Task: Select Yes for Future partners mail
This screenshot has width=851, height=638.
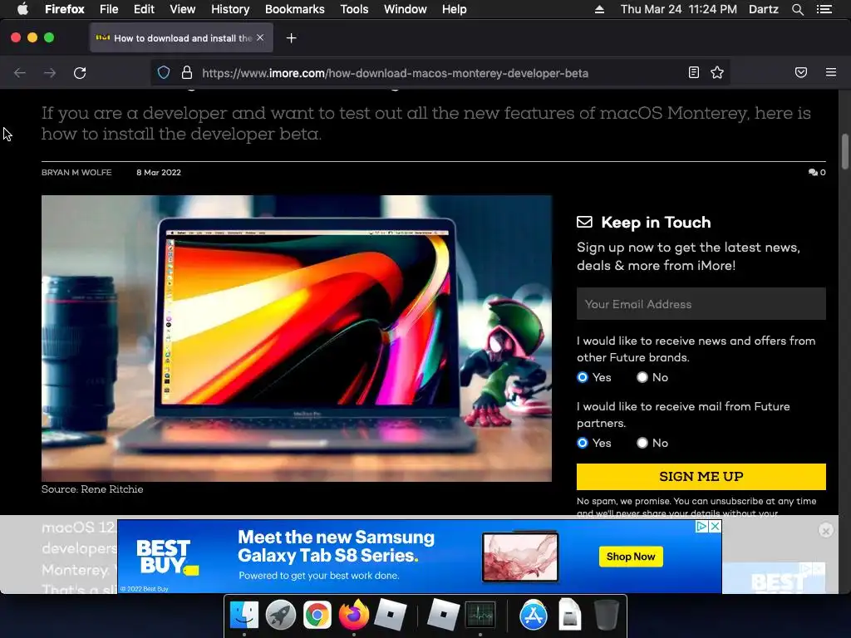Action: pyautogui.click(x=583, y=443)
